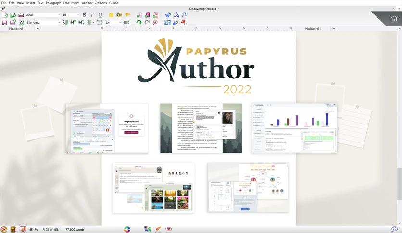This screenshot has width=402, height=233.
Task: Click the Redo arrow icon
Action: pyautogui.click(x=147, y=22)
